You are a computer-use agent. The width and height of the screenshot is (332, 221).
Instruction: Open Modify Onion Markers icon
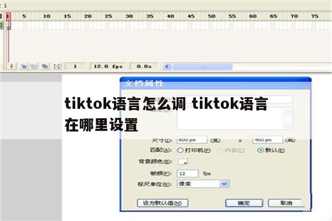[x=57, y=66]
